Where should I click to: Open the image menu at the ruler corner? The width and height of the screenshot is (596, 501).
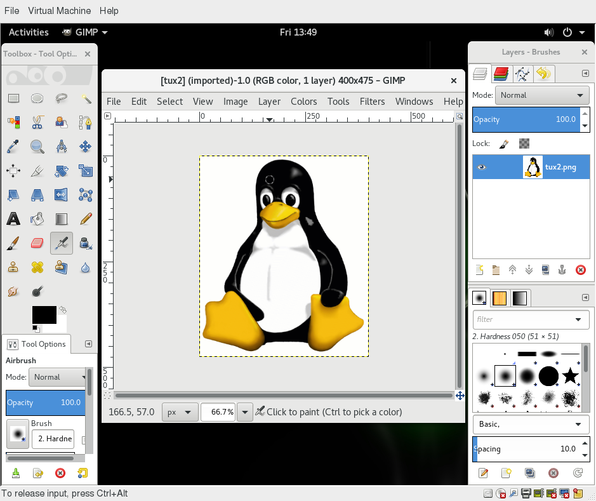click(x=107, y=116)
